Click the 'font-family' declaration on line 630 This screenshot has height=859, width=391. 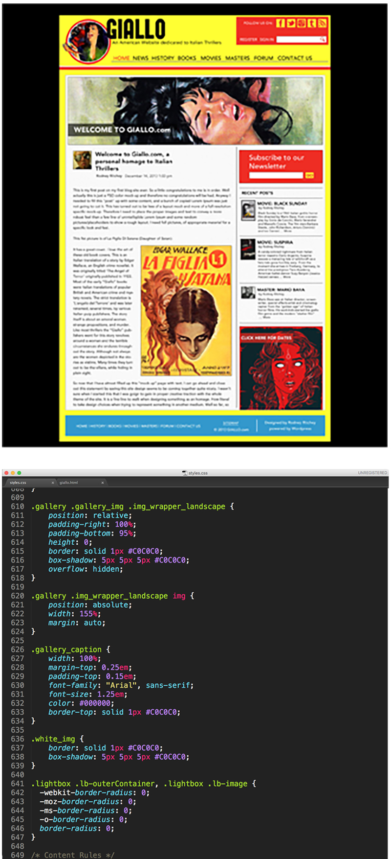pos(121,685)
